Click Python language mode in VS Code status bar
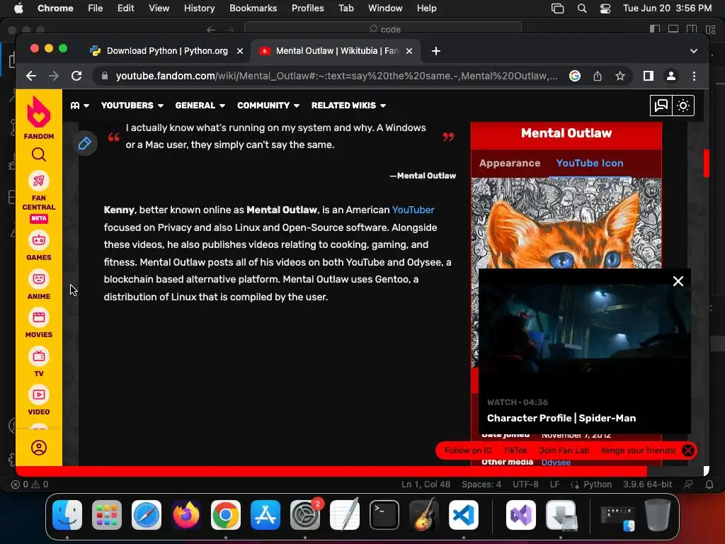Screen dimensions: 725x544 (x=597, y=484)
